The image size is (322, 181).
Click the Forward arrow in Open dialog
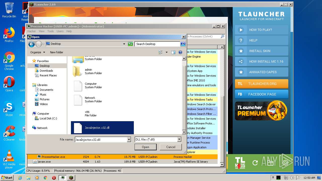(x=38, y=44)
